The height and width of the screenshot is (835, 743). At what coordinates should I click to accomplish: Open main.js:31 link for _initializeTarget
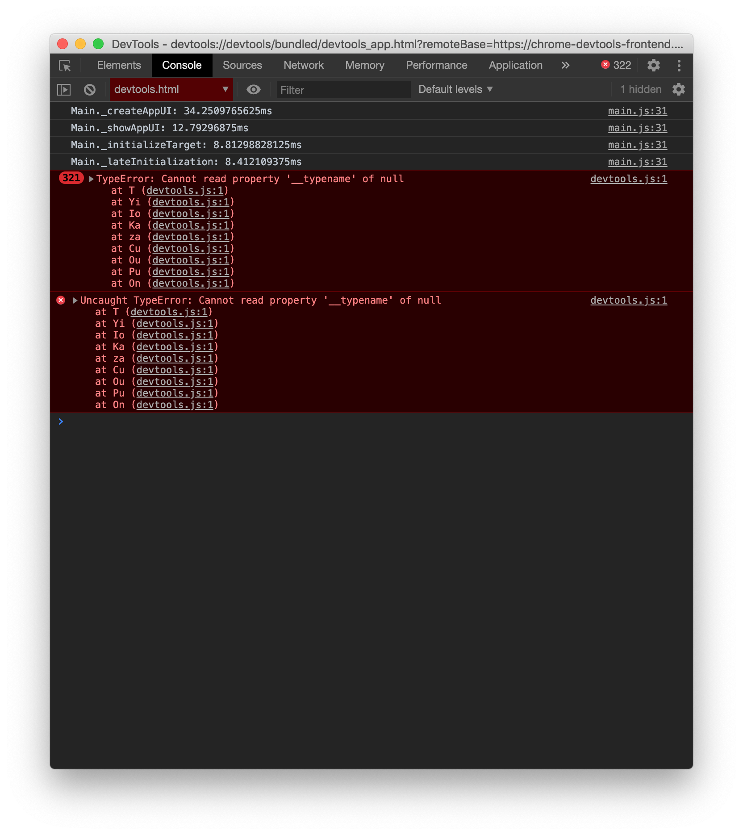click(638, 145)
